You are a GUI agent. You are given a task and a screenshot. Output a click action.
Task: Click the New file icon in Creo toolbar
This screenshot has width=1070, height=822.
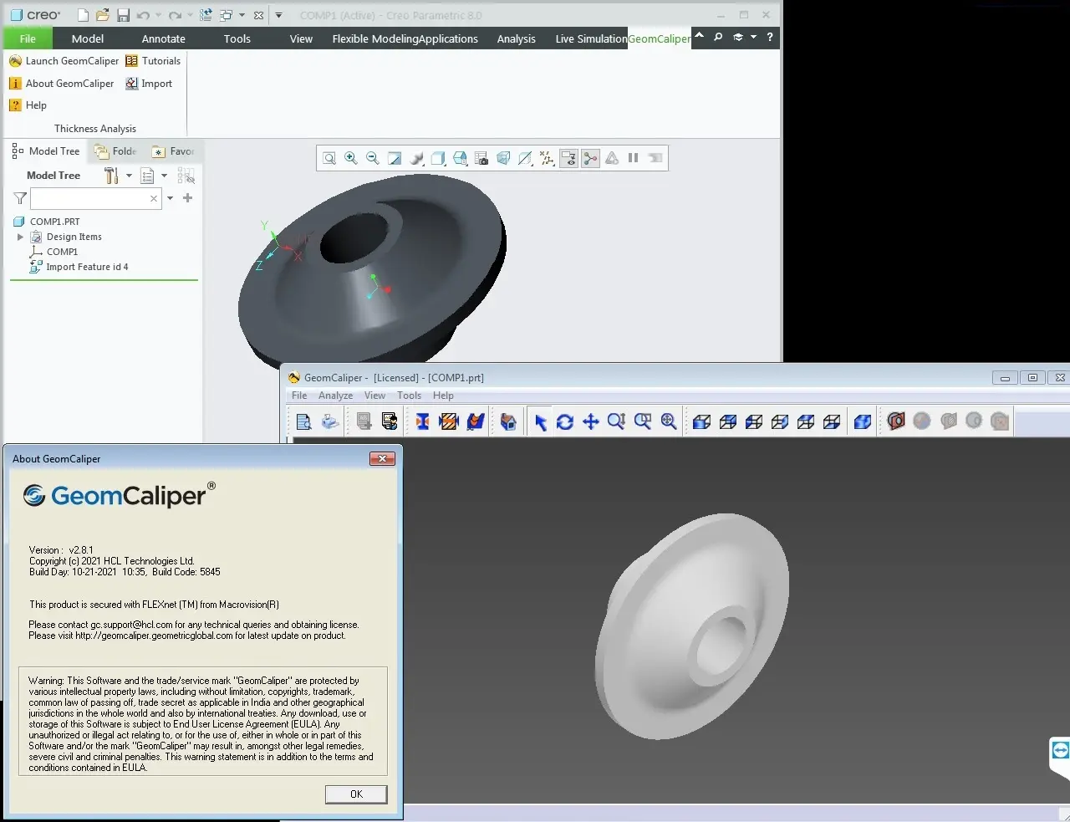click(x=83, y=15)
